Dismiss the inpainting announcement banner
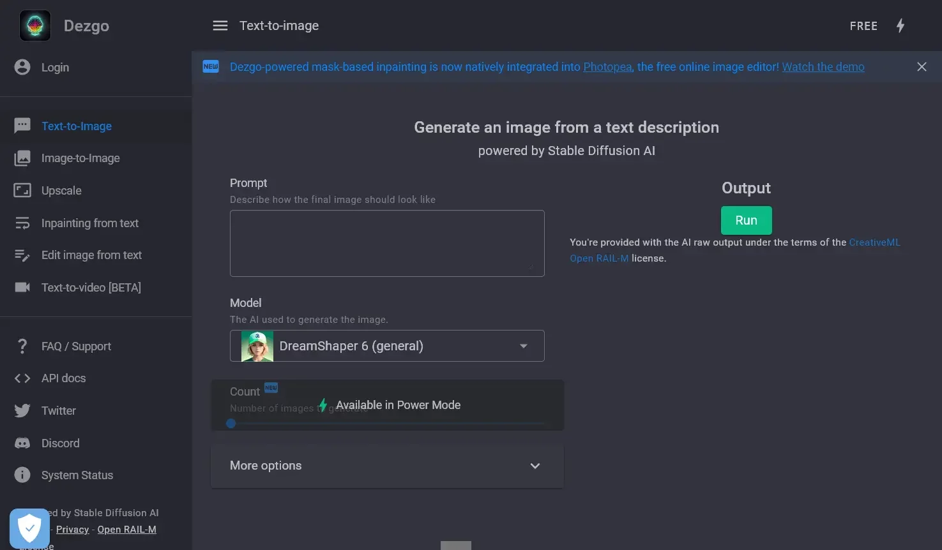This screenshot has width=942, height=550. pos(922,67)
